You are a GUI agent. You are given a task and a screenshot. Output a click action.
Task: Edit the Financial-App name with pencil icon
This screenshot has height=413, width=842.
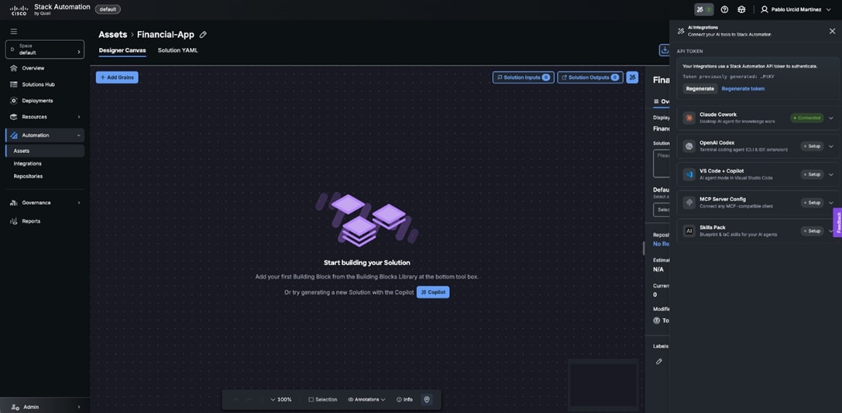(x=203, y=34)
